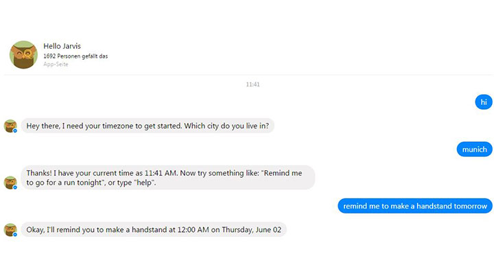
Task: Click the Messenger badge on the second small avatar
Action: click(15, 187)
